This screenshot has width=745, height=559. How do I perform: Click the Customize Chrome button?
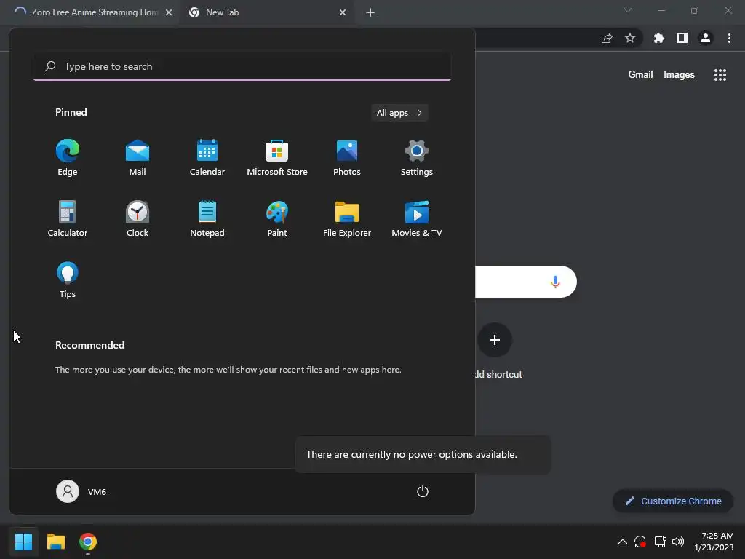click(673, 501)
